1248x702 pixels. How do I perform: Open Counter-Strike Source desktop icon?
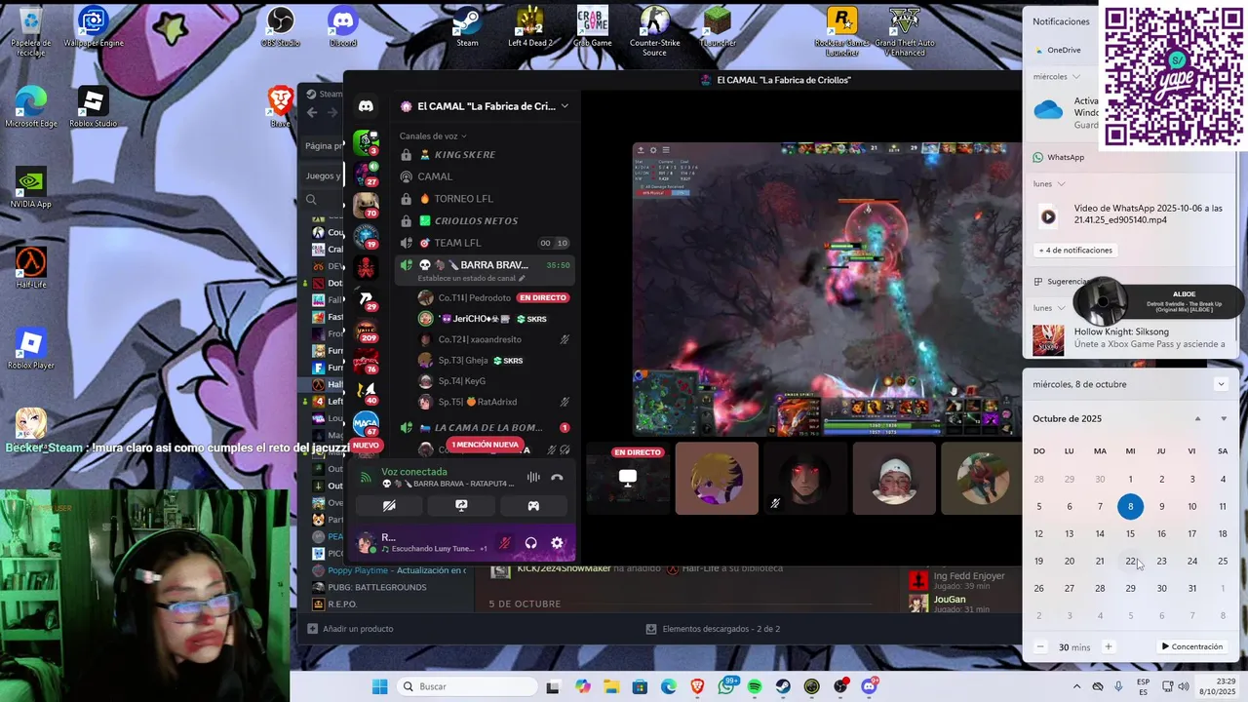[654, 30]
